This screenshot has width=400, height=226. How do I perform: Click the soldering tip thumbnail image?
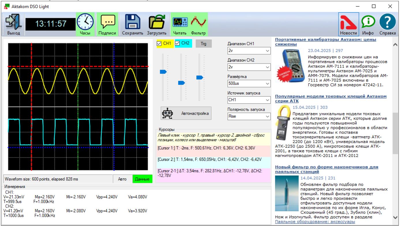click(x=287, y=193)
